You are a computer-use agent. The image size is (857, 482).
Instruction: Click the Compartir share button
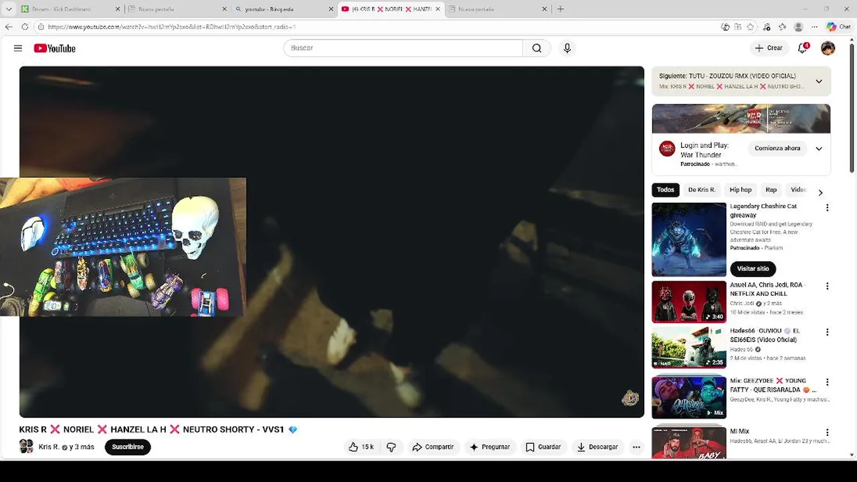(433, 447)
